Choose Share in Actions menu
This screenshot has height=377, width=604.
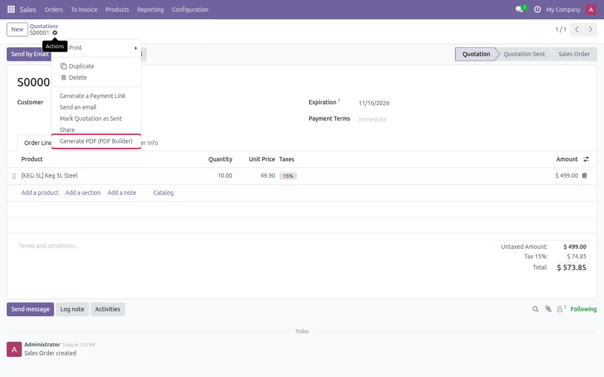96,130
